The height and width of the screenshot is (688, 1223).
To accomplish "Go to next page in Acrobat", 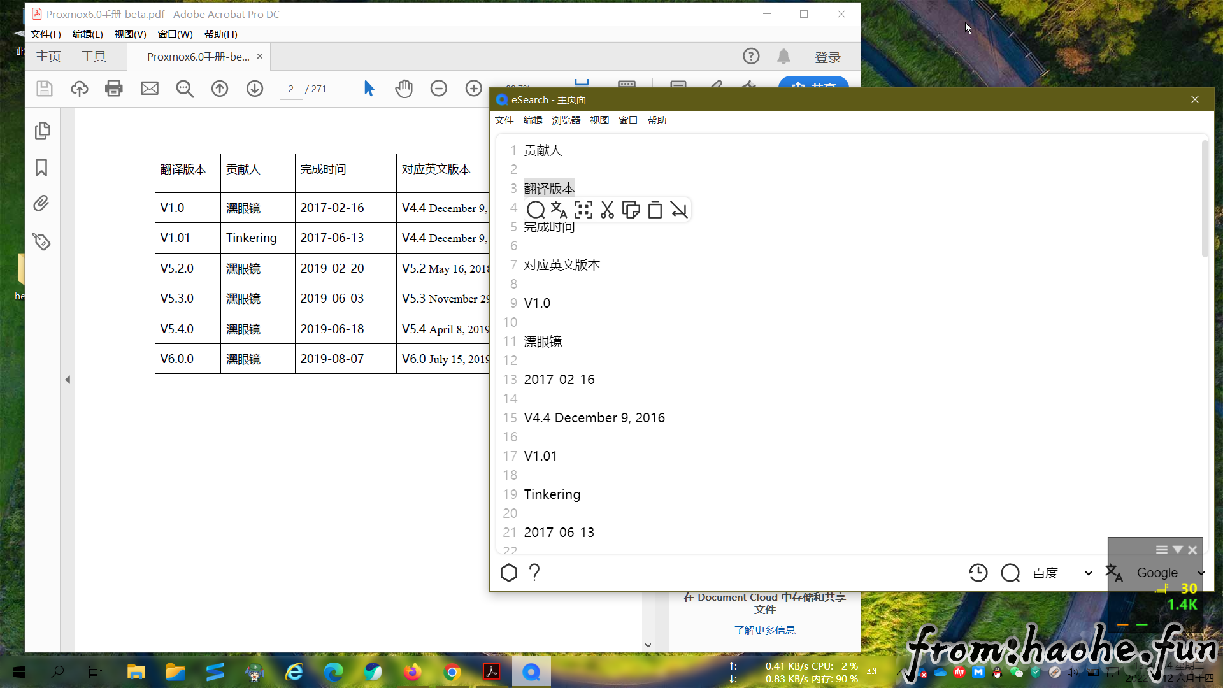I will 255,89.
